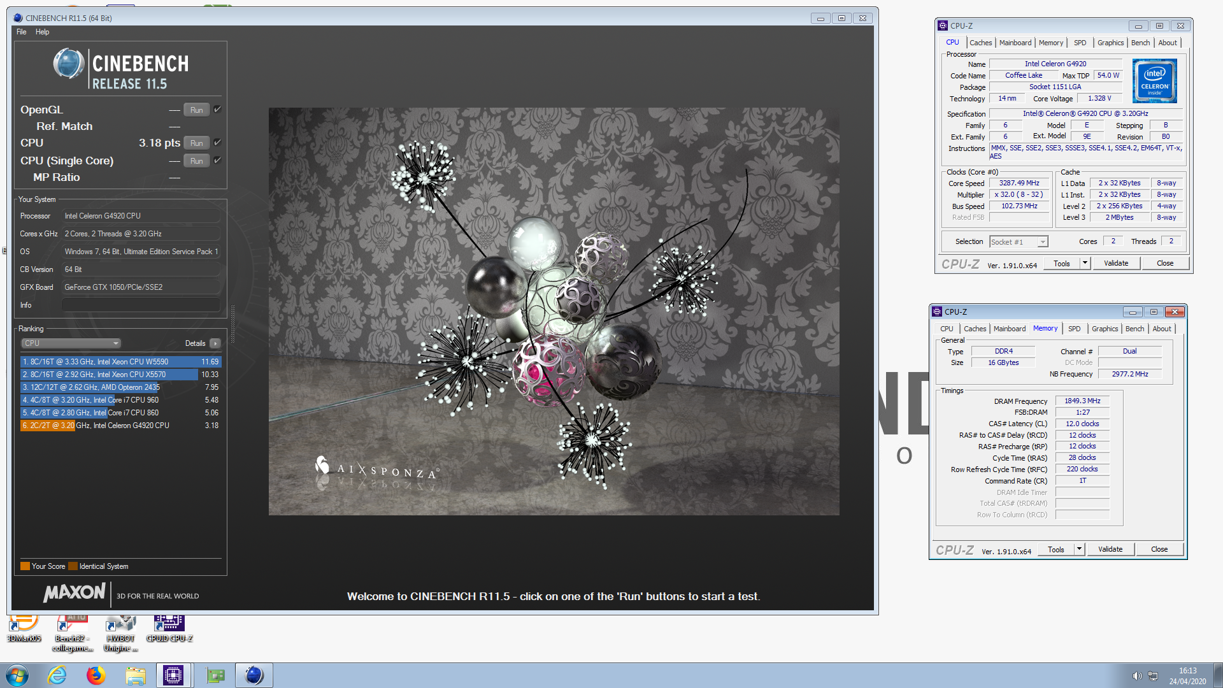
Task: Open the HWBOT Unigine desktop shortcut
Action: [120, 633]
